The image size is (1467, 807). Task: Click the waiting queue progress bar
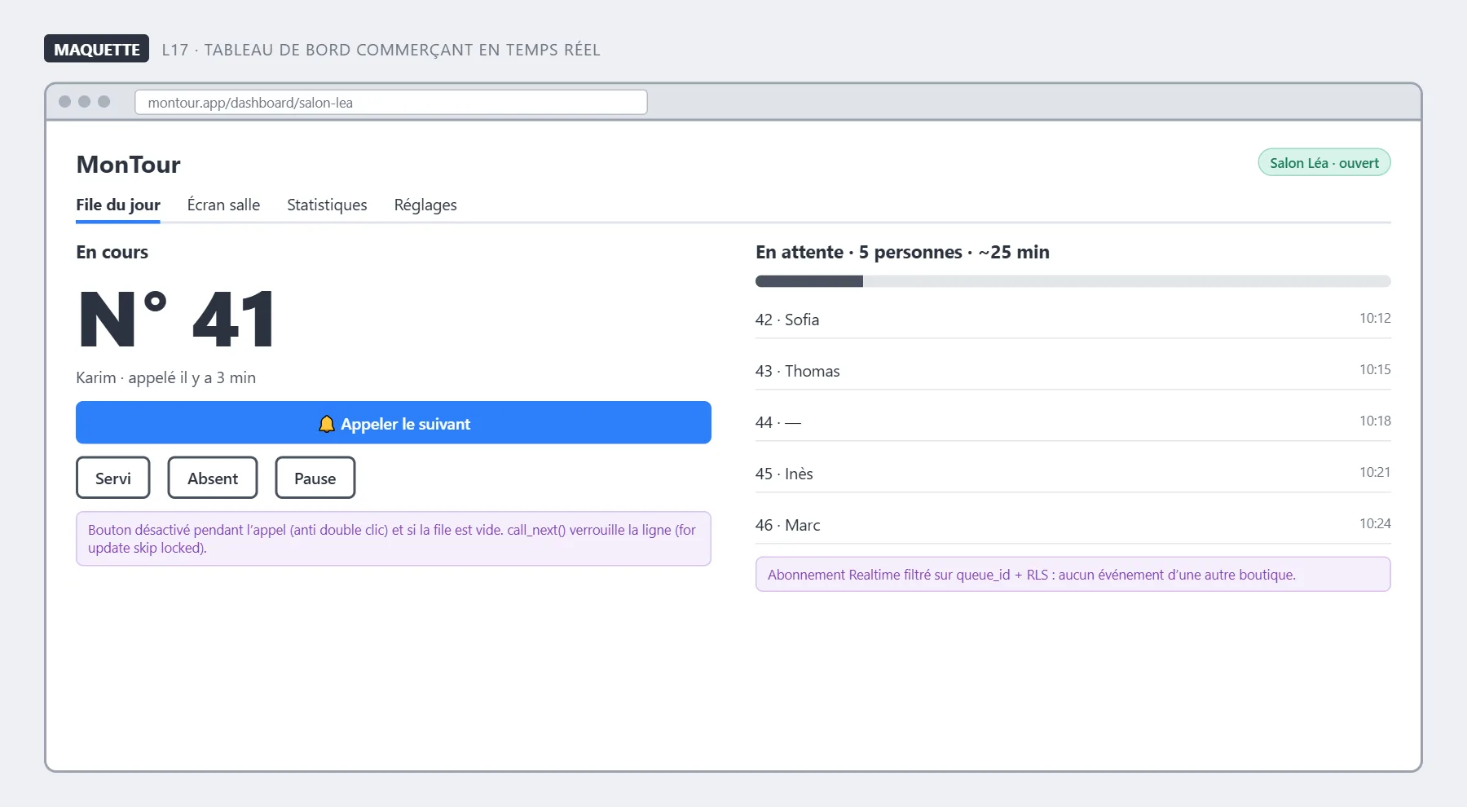[x=1073, y=281]
